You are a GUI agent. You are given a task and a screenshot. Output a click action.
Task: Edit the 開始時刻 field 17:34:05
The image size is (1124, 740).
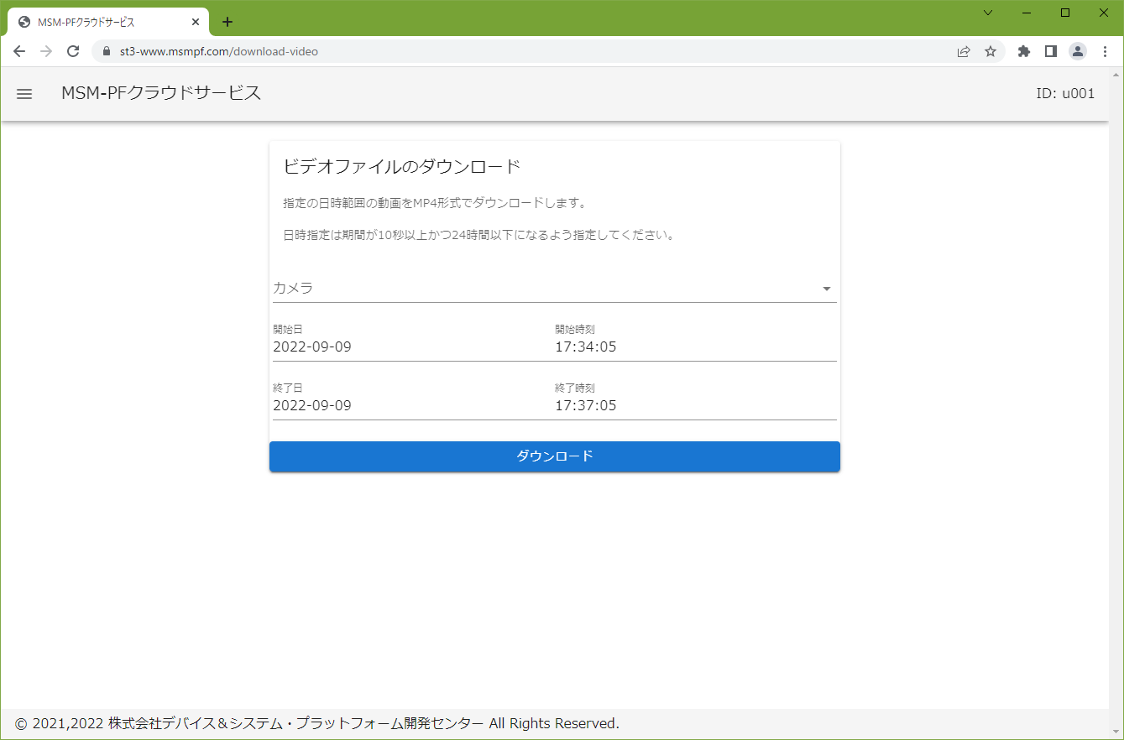(x=696, y=341)
